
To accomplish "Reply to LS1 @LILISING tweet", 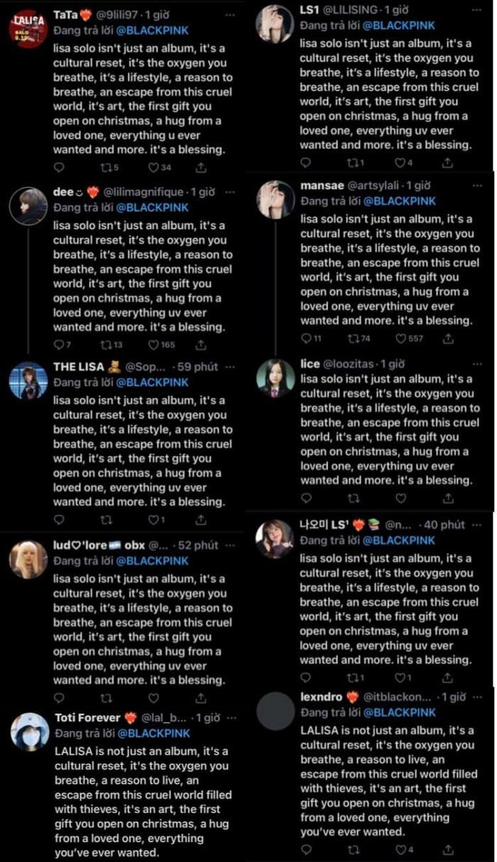I will click(x=306, y=162).
